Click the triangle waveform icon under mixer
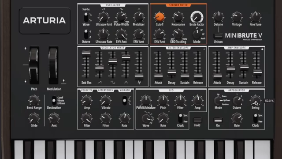 pyautogui.click(x=126, y=83)
